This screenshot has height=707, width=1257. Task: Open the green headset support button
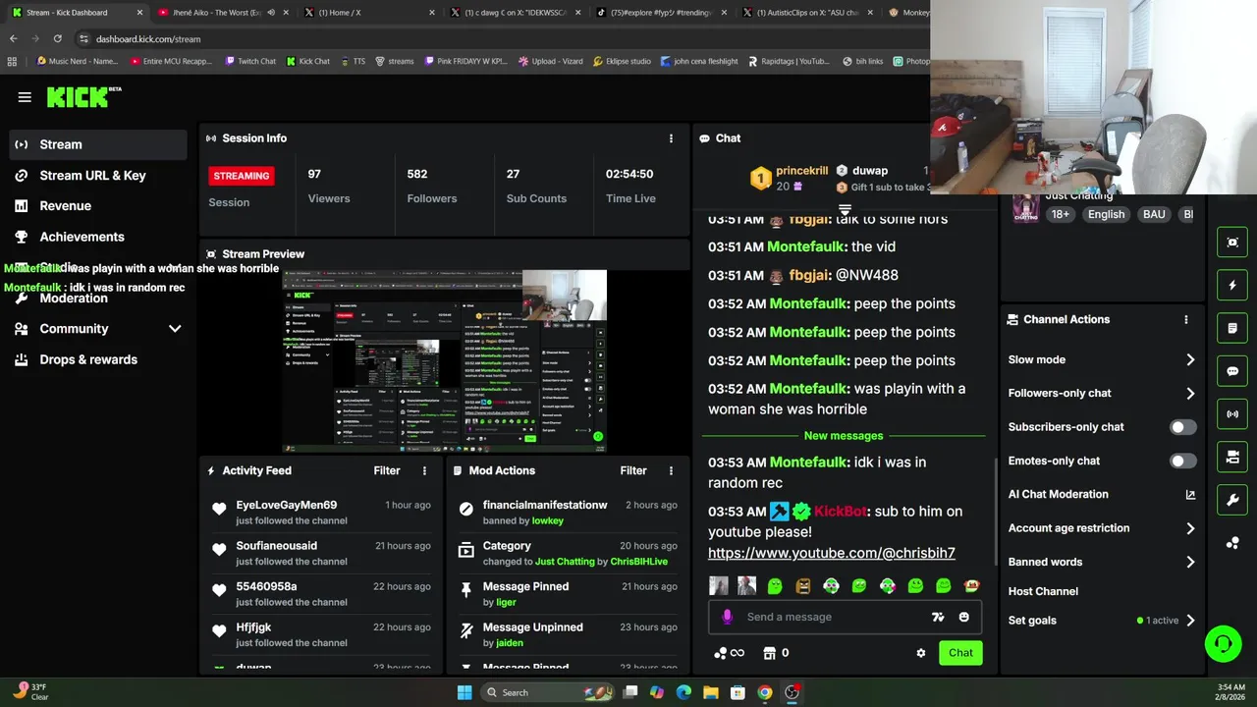pyautogui.click(x=1224, y=644)
